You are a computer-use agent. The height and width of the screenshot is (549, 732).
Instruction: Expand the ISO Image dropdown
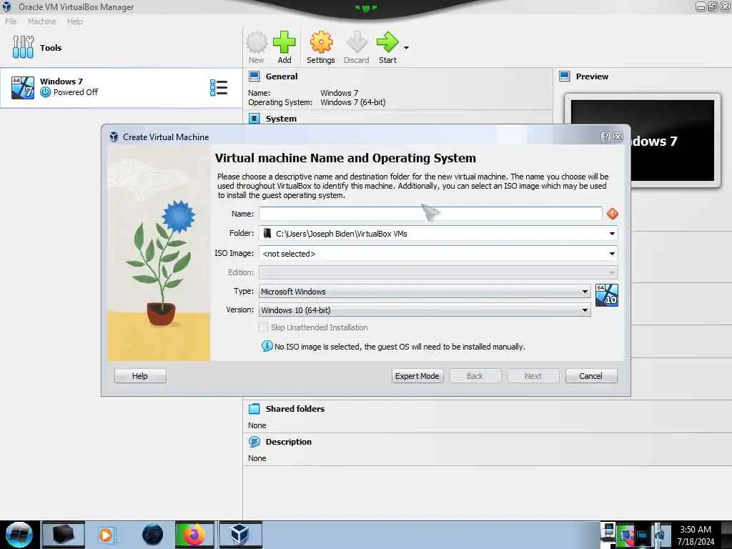(x=612, y=254)
